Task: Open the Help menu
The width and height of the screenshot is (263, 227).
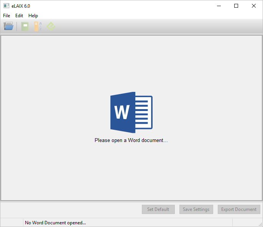Action: tap(33, 16)
